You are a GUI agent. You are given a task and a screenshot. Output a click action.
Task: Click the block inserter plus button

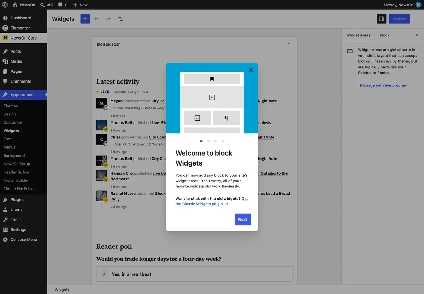click(85, 19)
